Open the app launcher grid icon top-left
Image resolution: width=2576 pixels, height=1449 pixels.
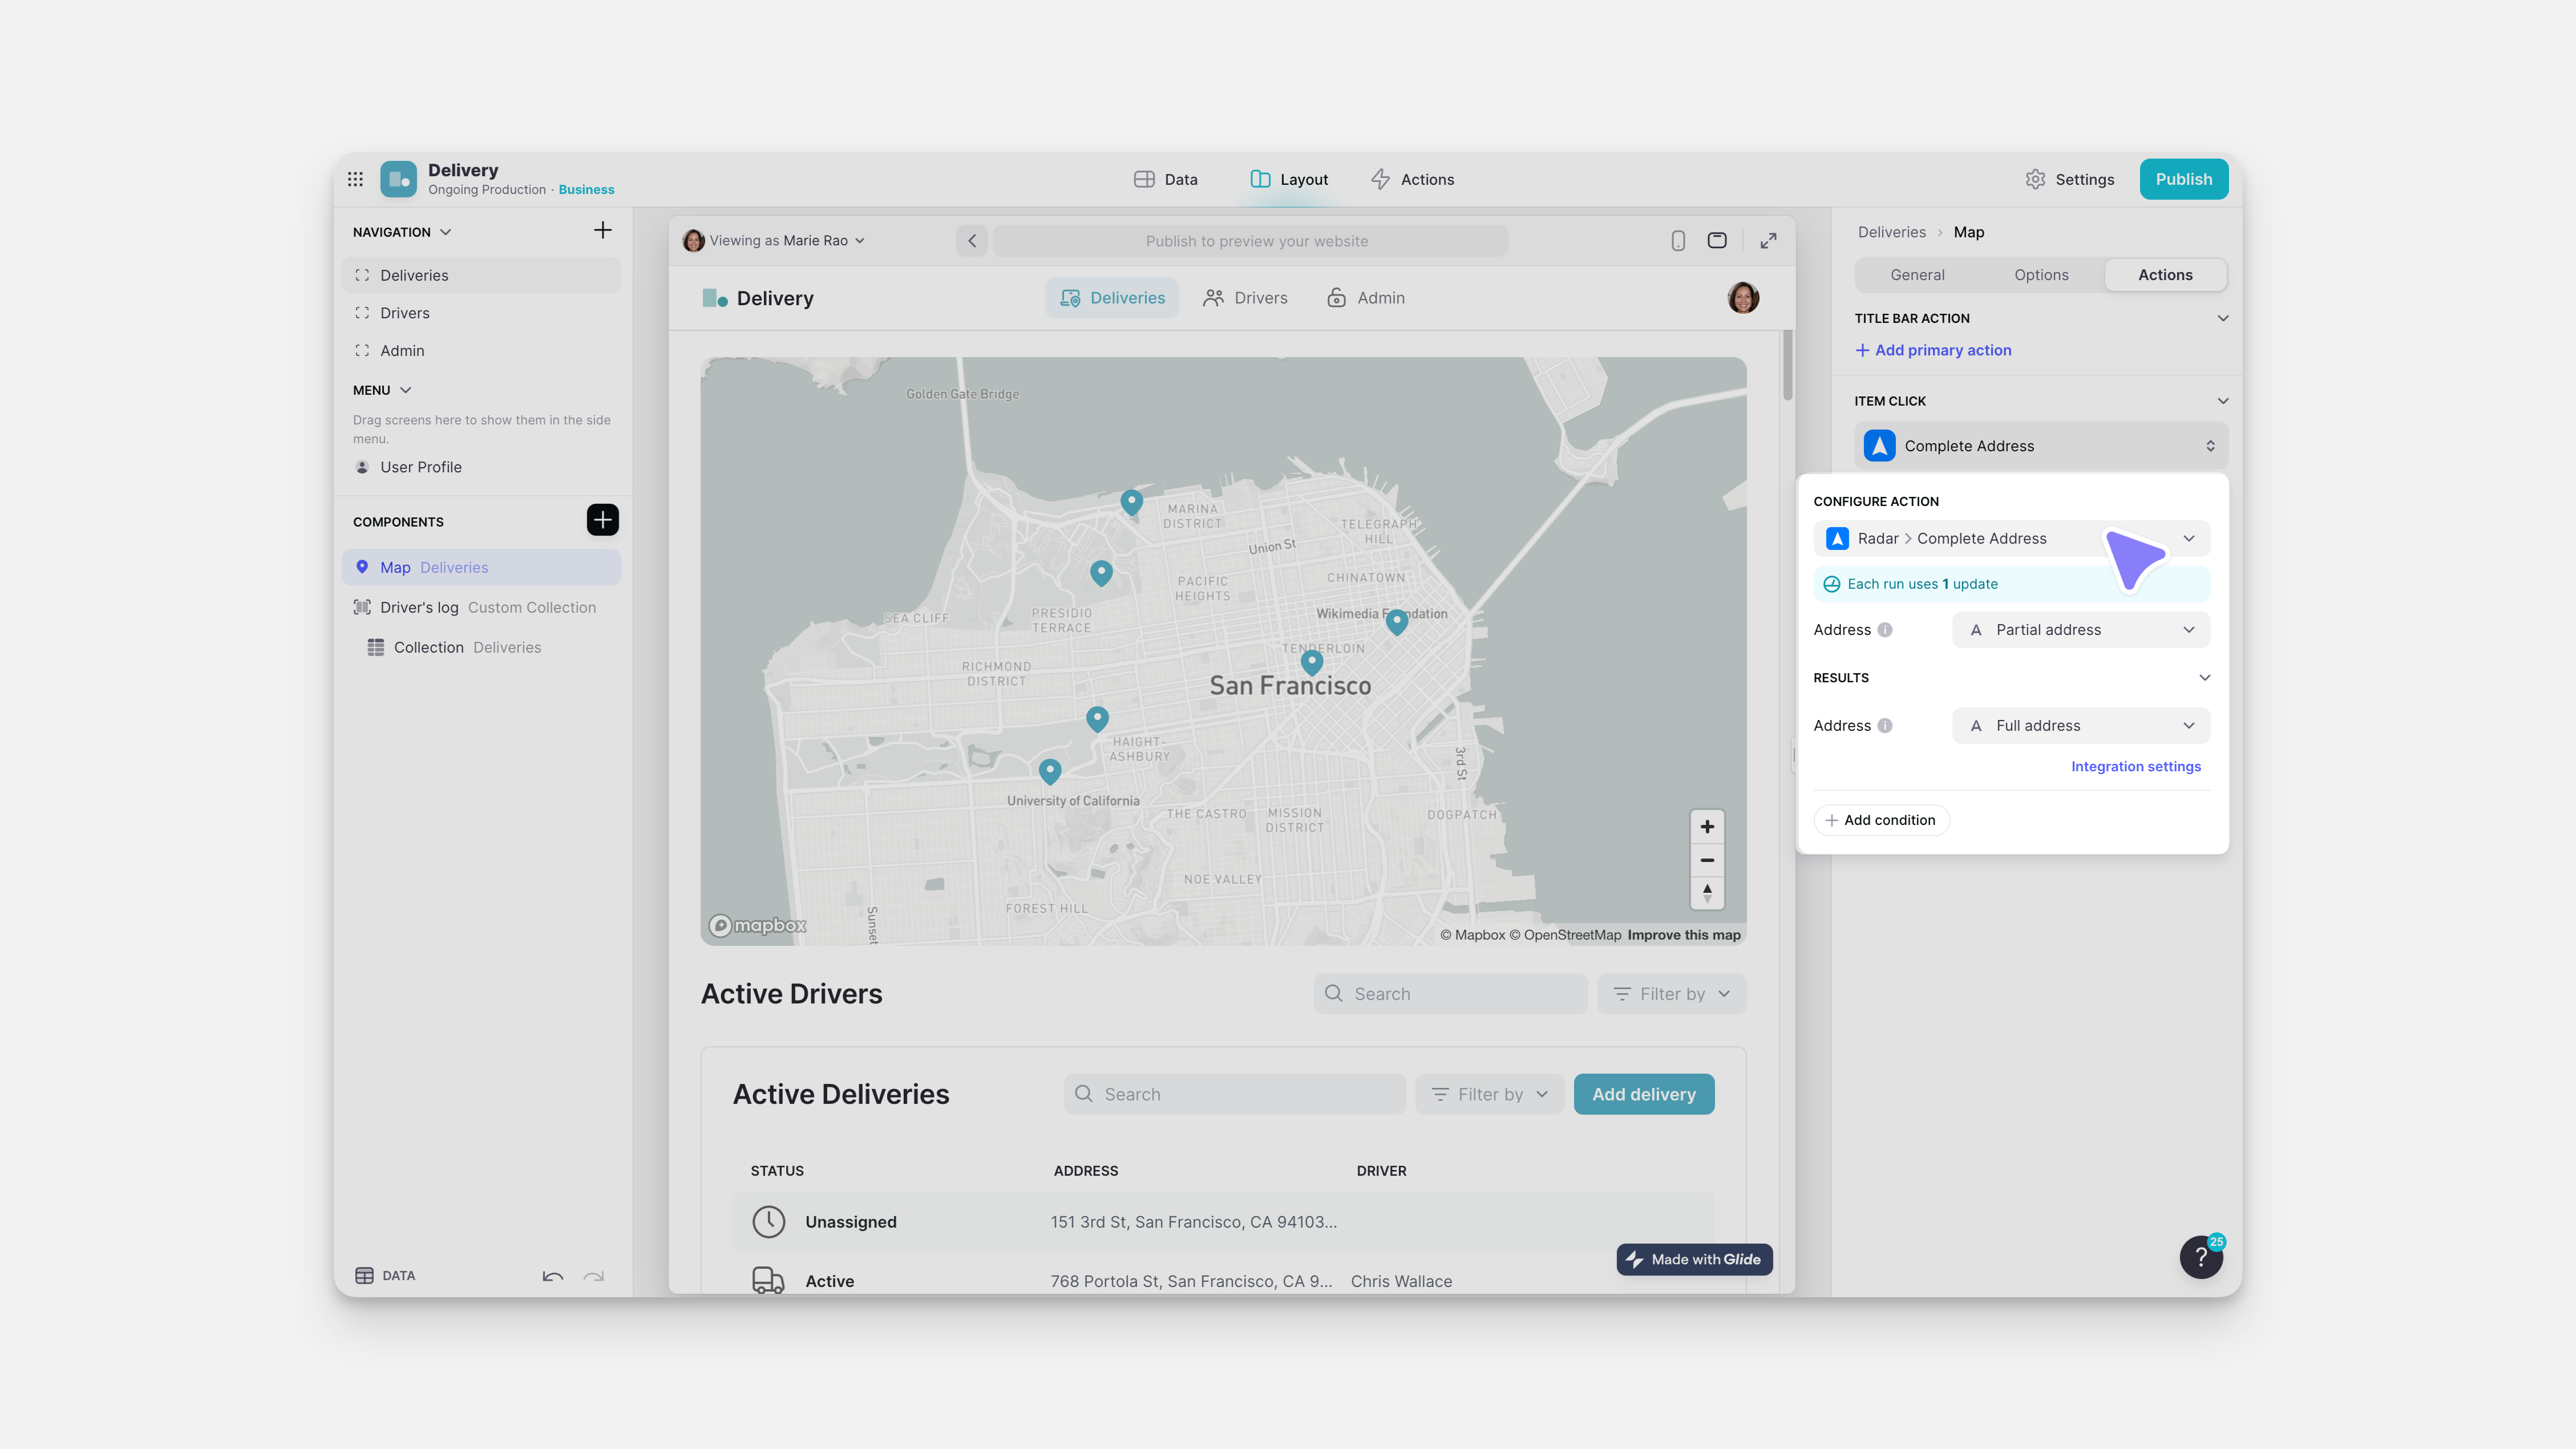355,178
